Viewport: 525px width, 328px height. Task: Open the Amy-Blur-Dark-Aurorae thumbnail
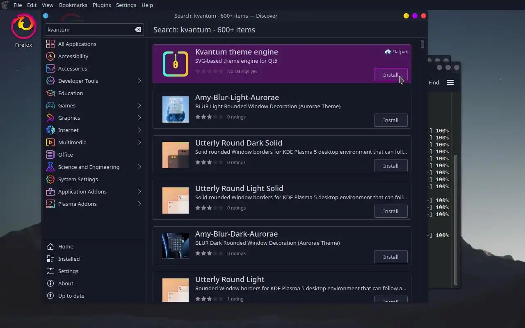click(x=176, y=246)
